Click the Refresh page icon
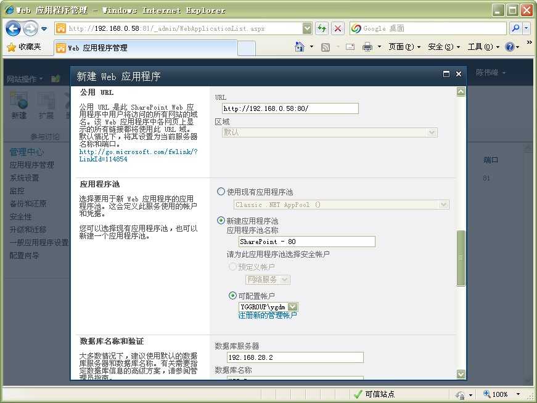537x403 pixels. tap(322, 28)
